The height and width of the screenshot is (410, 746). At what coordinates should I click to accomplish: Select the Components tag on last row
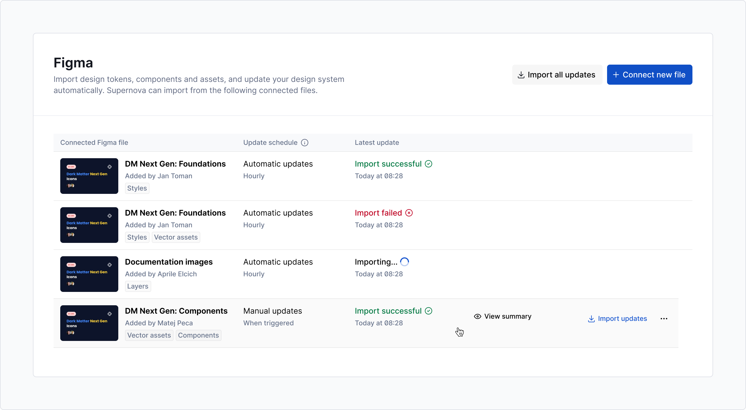198,335
